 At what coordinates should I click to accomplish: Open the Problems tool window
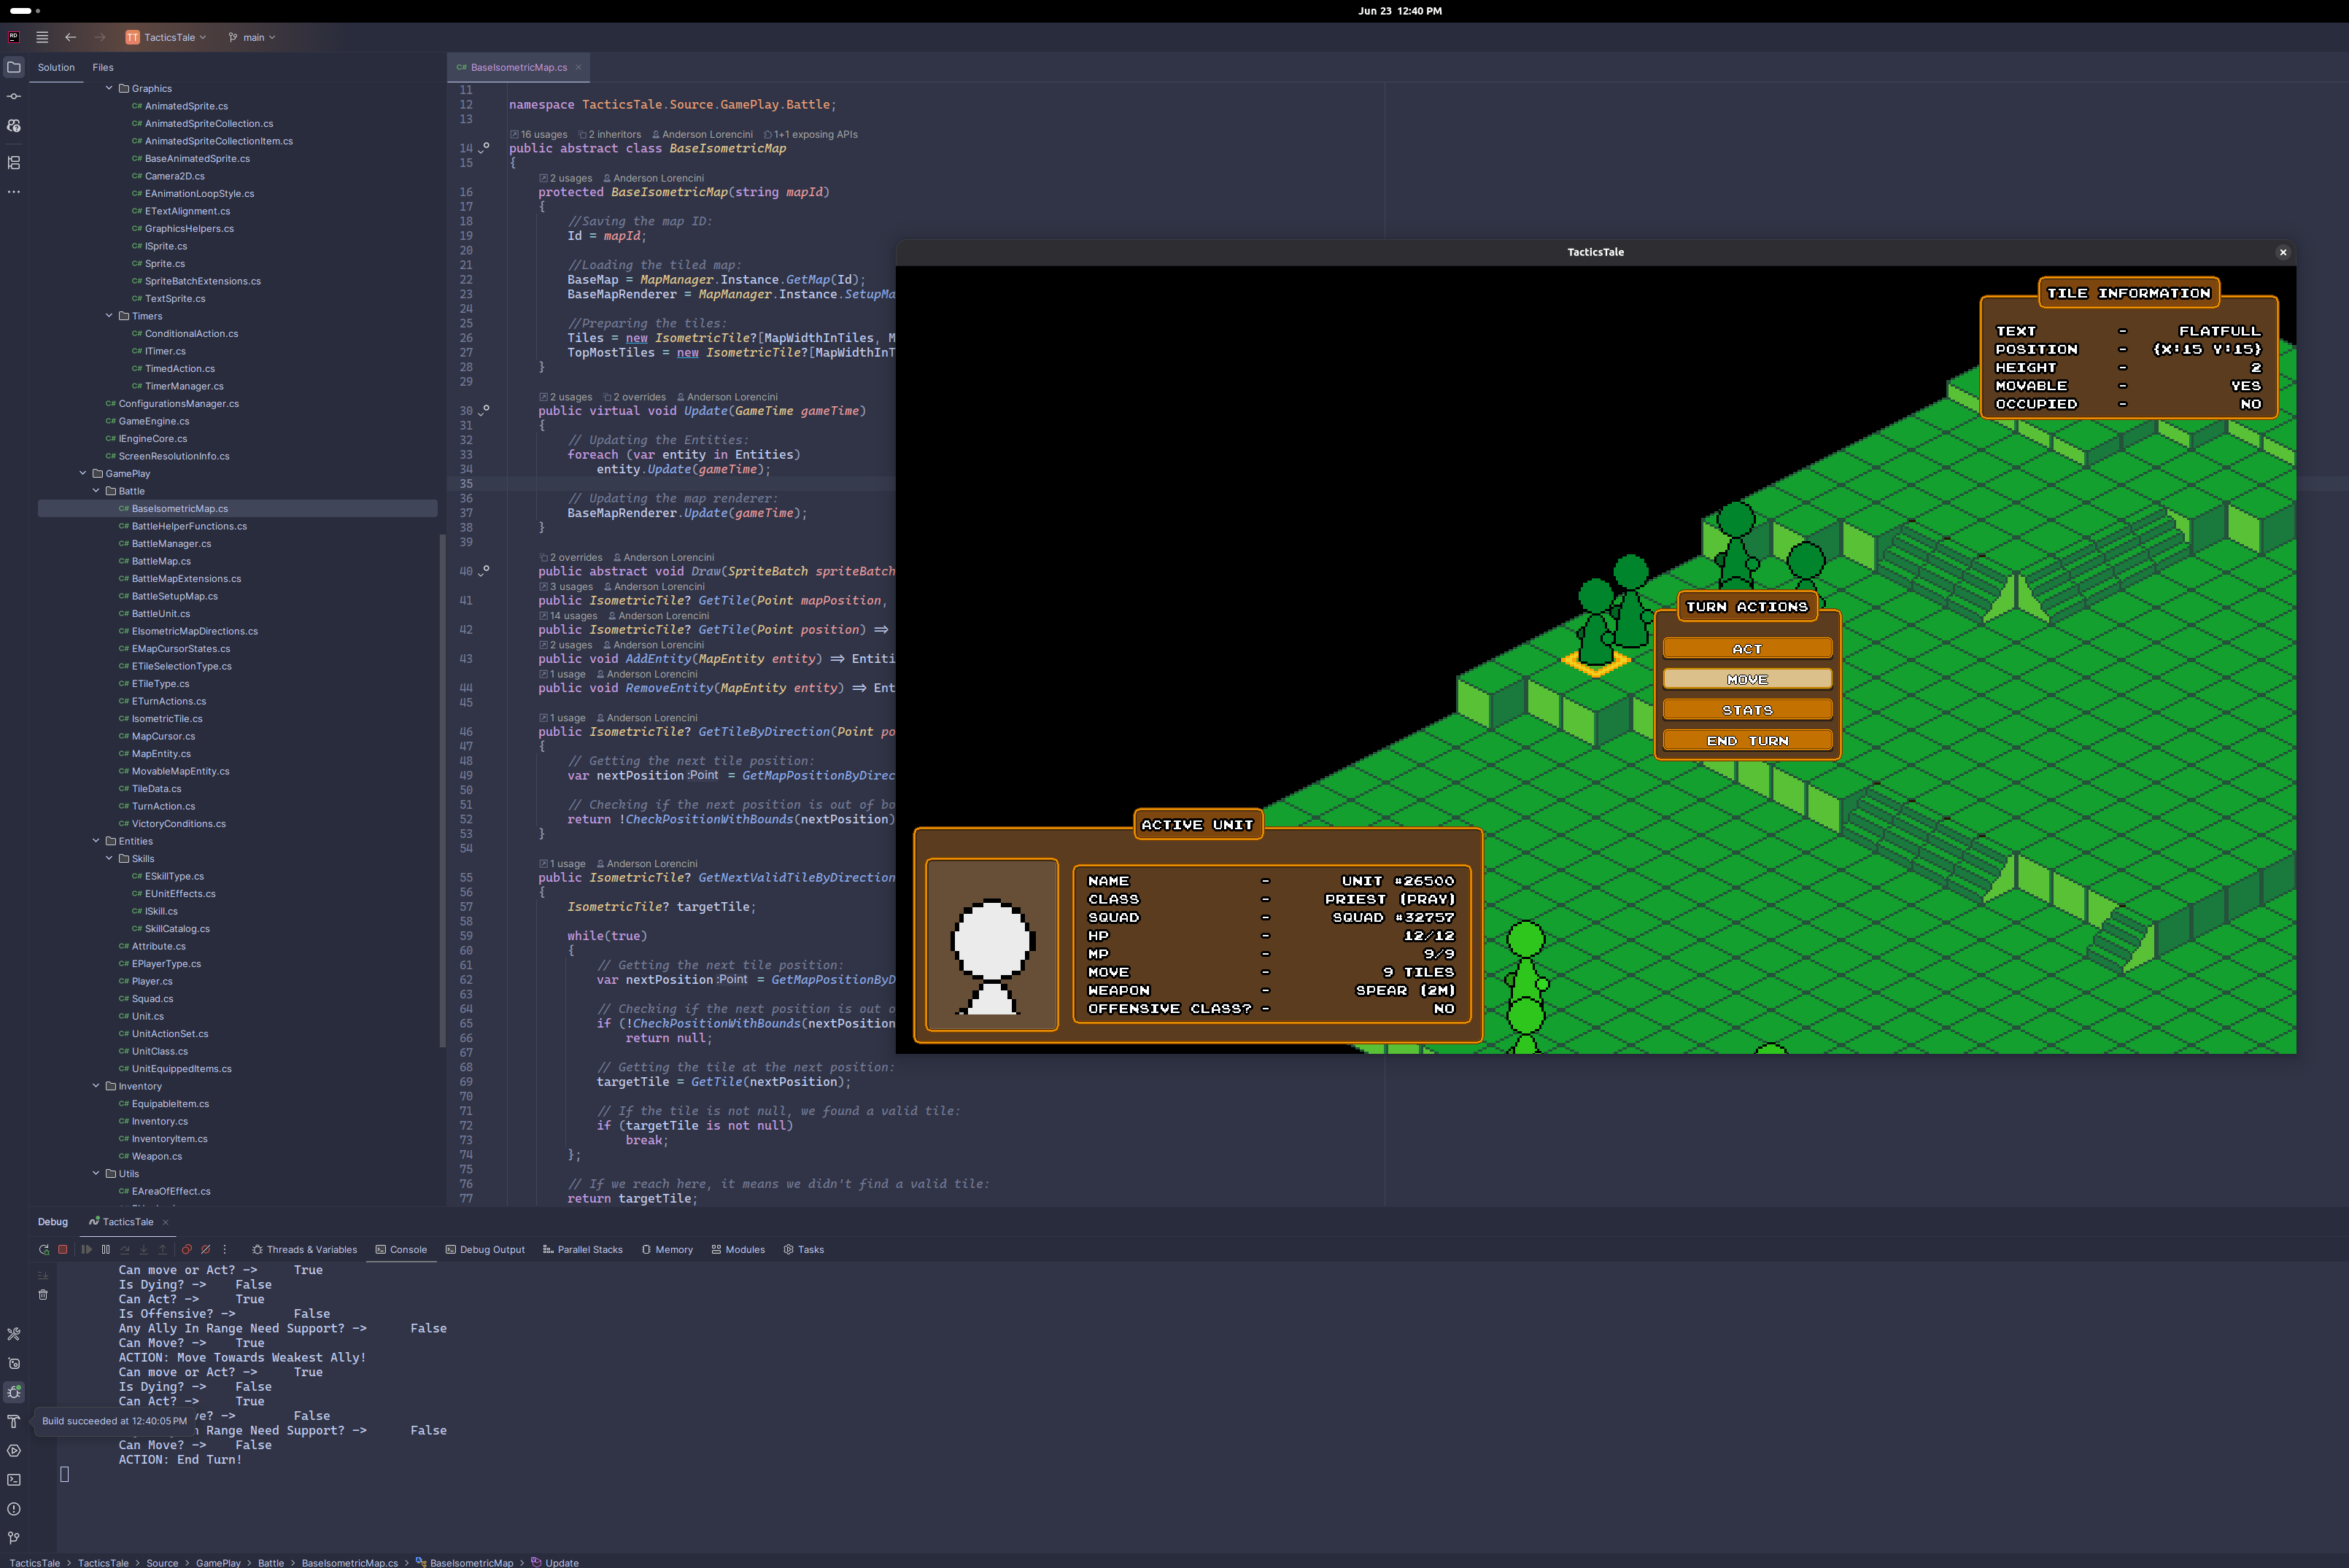click(14, 1509)
